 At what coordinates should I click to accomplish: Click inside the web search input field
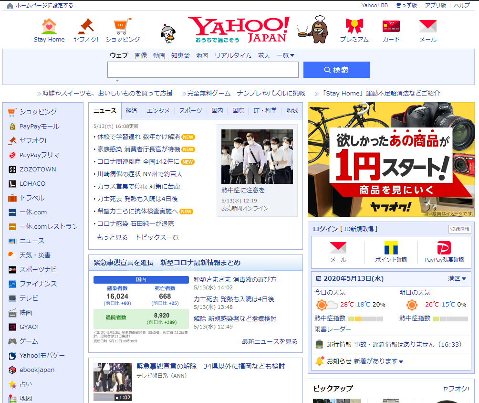pyautogui.click(x=203, y=70)
